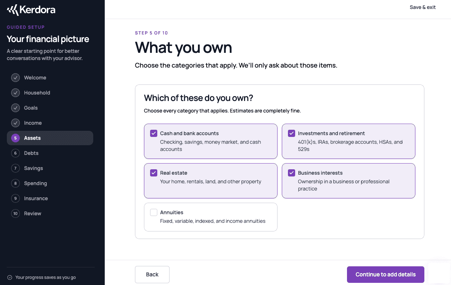Click 'Choose every category that applies' text
This screenshot has width=451, height=285.
(x=222, y=111)
